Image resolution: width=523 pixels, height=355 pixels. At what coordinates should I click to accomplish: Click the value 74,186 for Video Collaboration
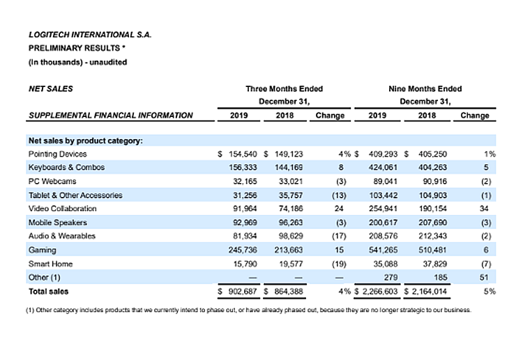pos(291,209)
